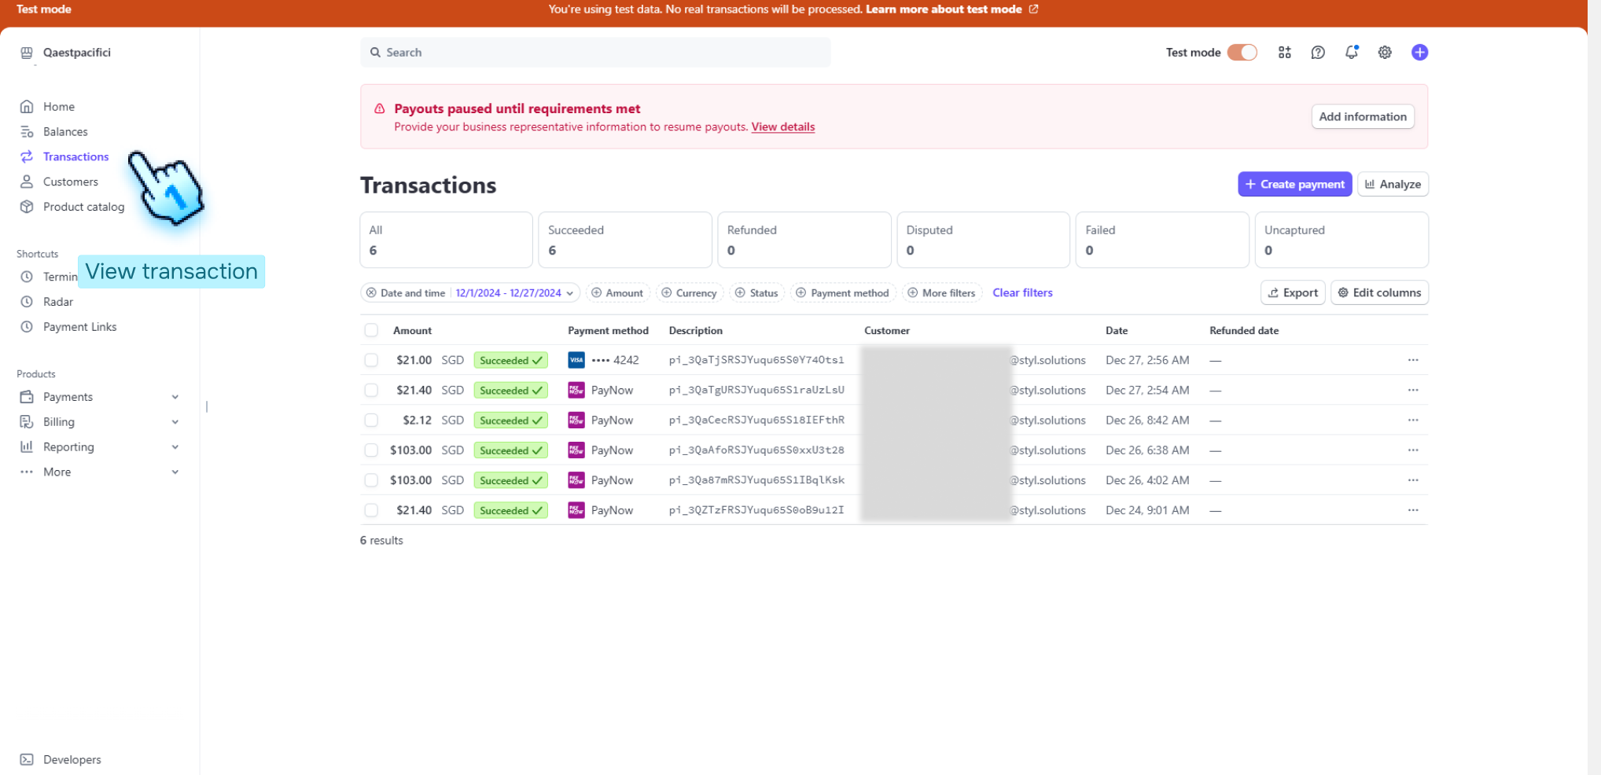Click the Add information button
The image size is (1601, 775).
point(1363,116)
